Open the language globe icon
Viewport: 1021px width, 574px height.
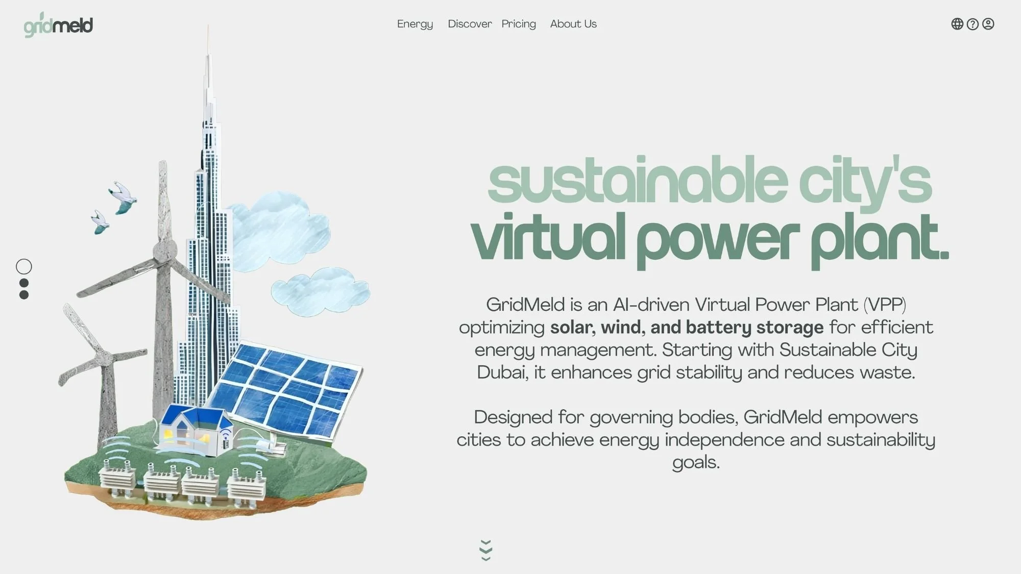coord(957,24)
